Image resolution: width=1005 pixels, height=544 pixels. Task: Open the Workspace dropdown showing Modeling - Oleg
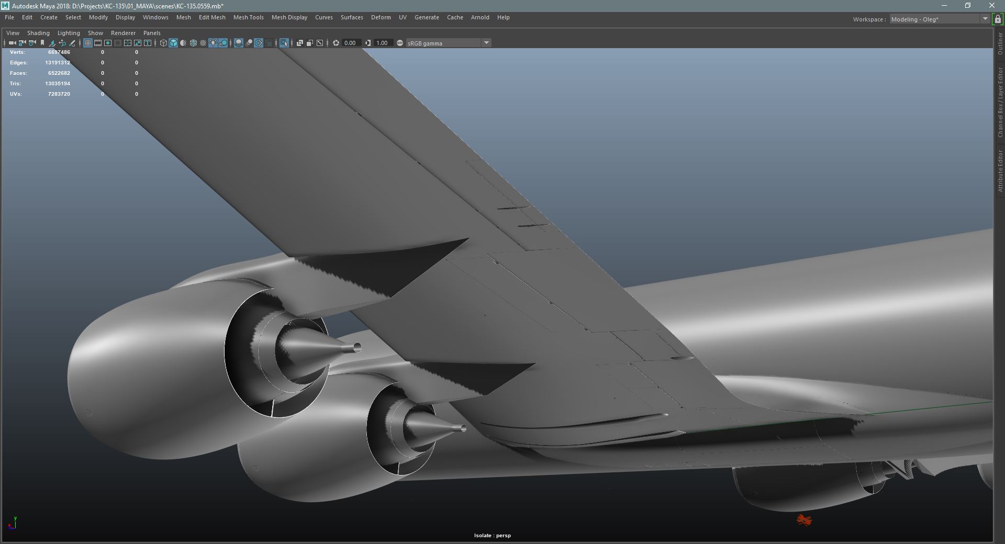click(x=939, y=19)
